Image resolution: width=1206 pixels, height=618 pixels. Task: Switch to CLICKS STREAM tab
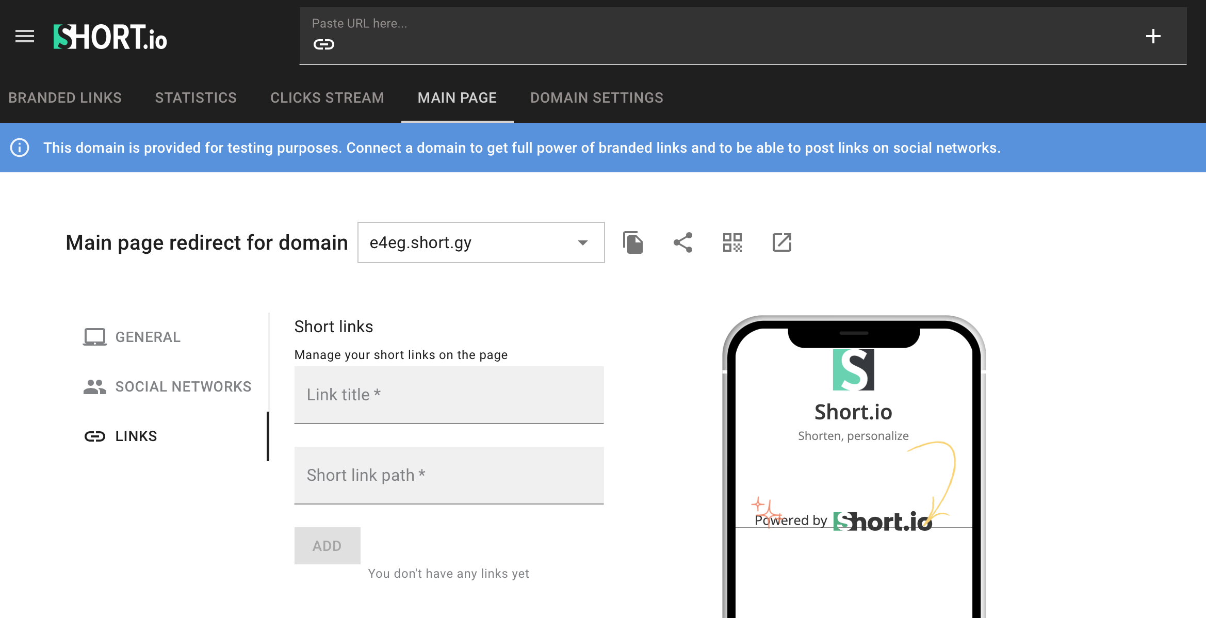point(327,97)
